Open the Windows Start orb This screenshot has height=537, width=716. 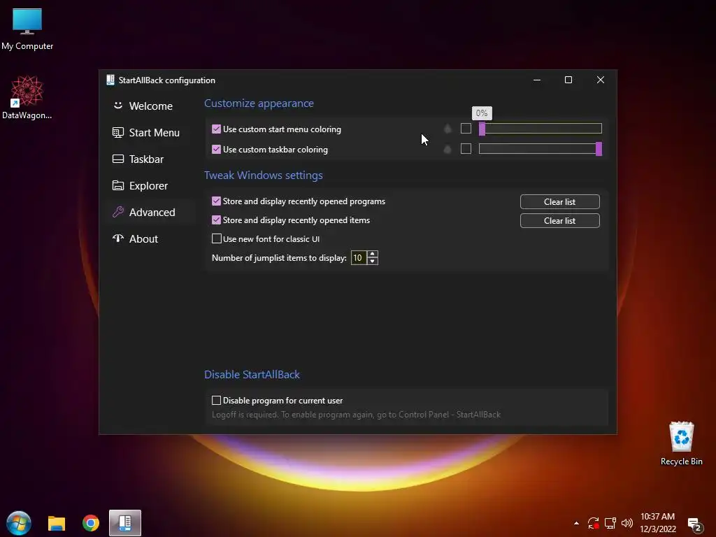19,523
